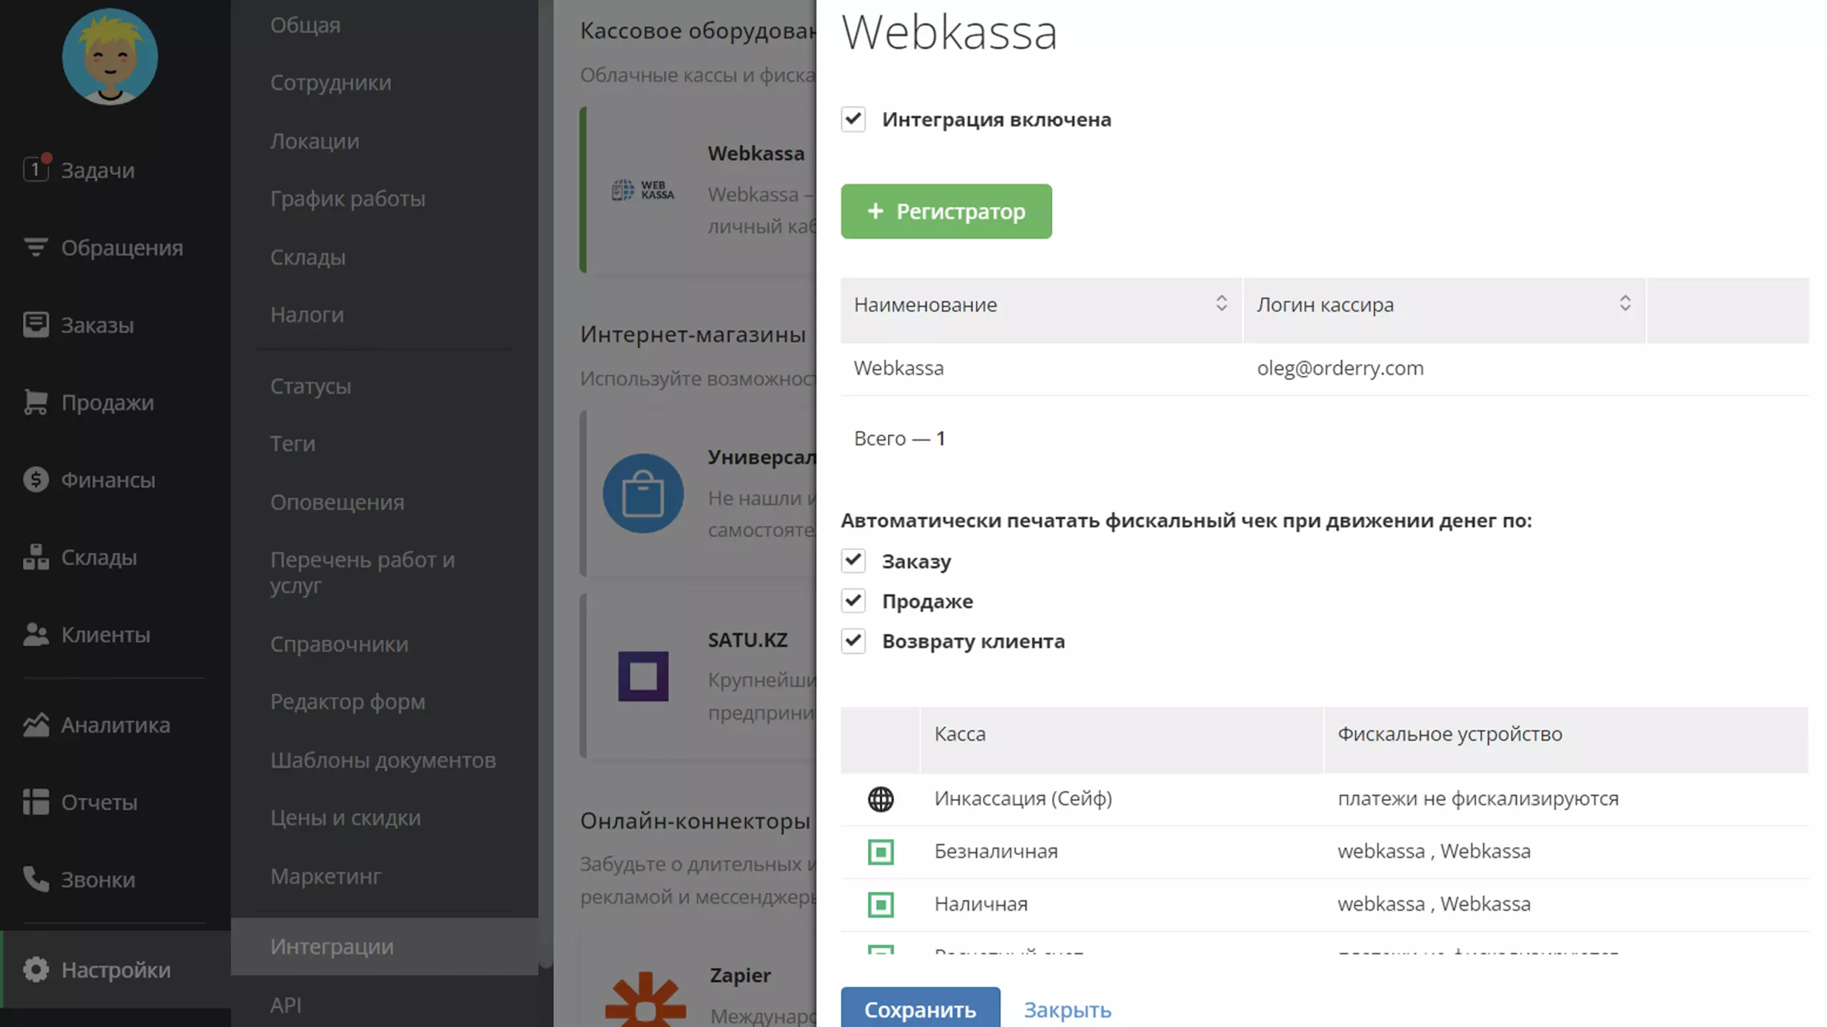Click Инкассация (Сейф) cashbox row name
The image size is (1827, 1027).
point(1023,799)
